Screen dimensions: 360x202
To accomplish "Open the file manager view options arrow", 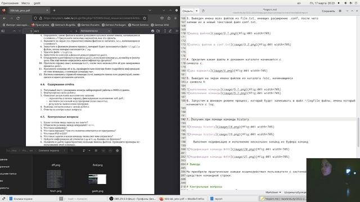I will [x=89, y=150].
